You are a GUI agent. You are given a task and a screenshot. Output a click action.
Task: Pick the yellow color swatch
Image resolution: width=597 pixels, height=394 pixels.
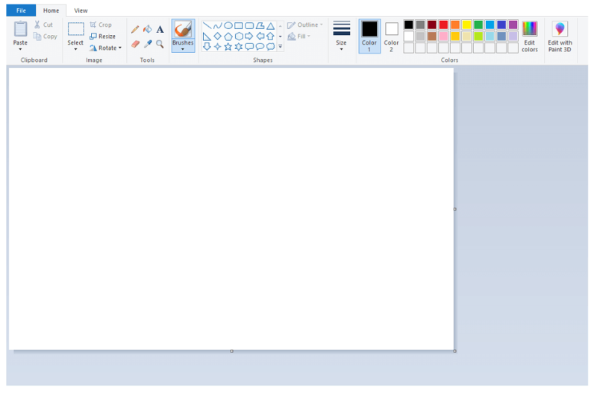click(467, 25)
